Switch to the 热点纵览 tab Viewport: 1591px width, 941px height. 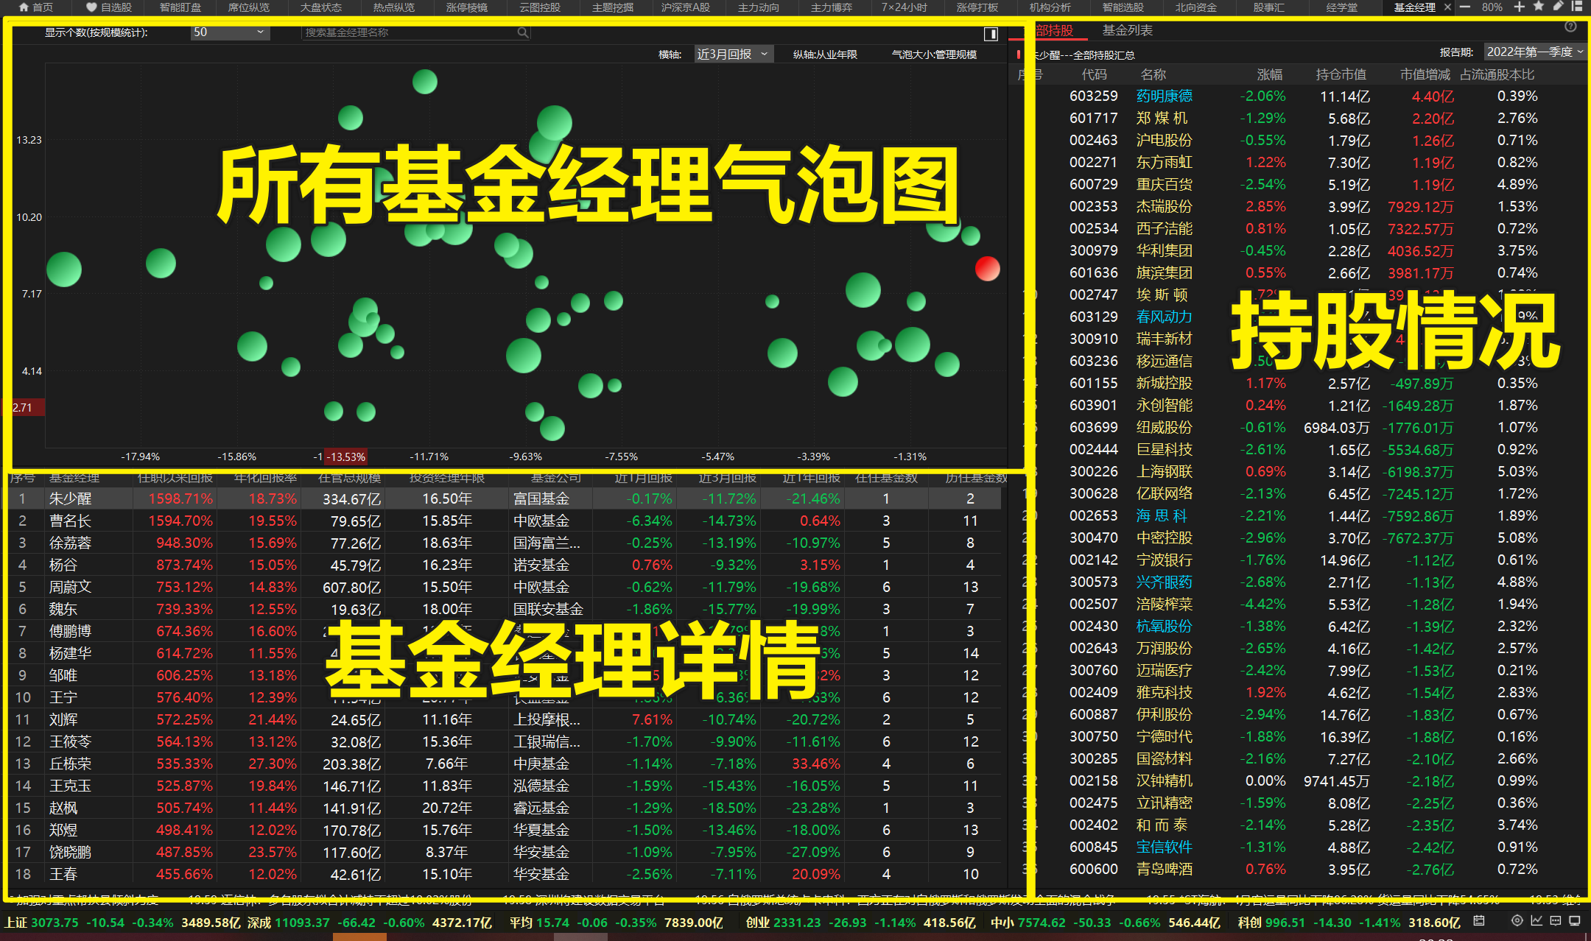click(394, 7)
